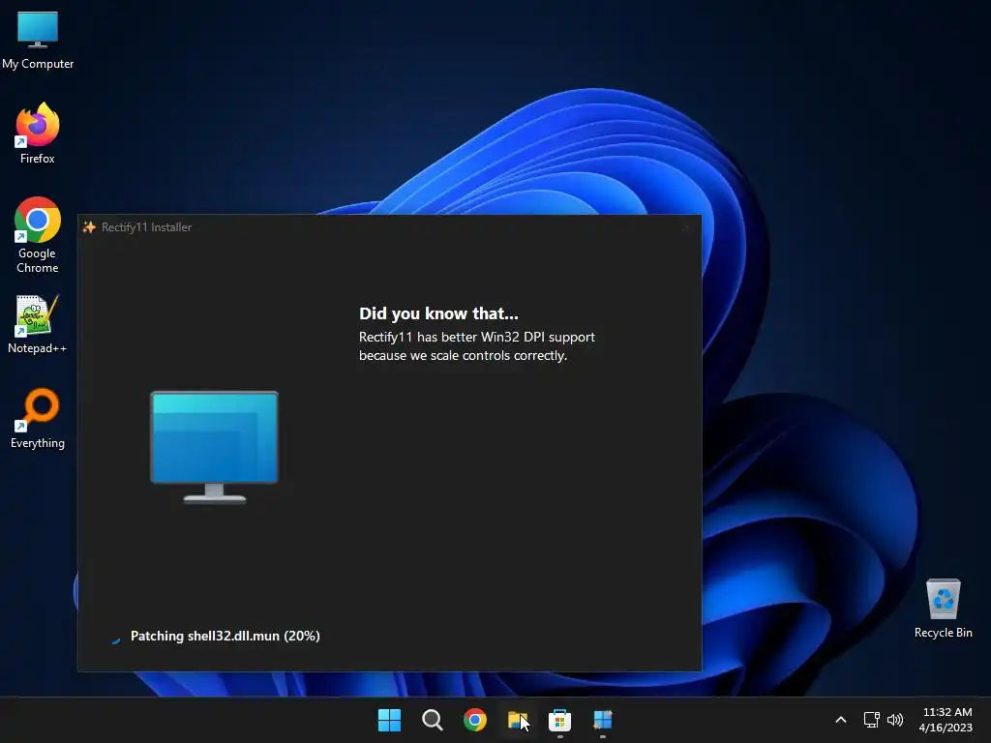Open Microsoft Store from the taskbar
This screenshot has width=991, height=743.
pyautogui.click(x=560, y=720)
